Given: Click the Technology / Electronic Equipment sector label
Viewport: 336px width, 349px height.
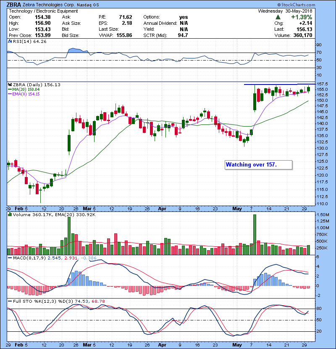Looking at the screenshot, I should (43, 11).
